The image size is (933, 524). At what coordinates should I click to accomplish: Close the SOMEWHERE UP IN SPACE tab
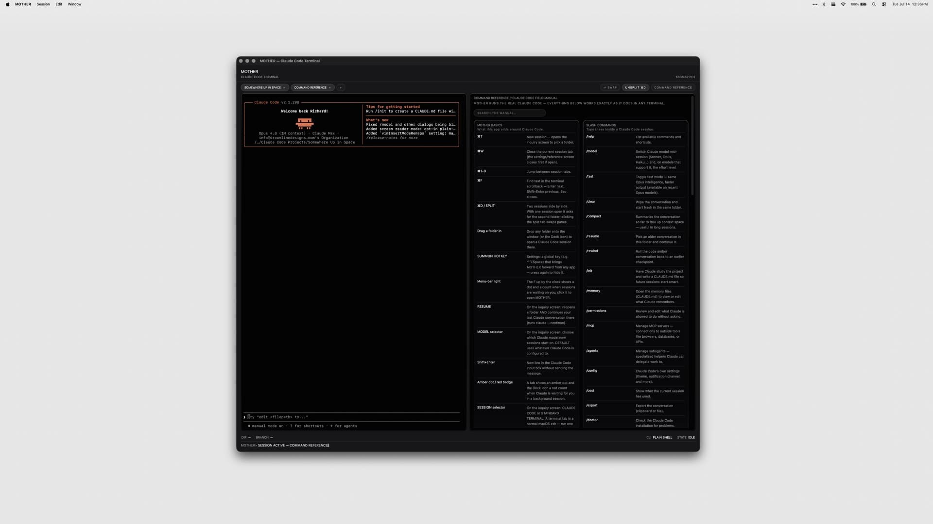(284, 88)
